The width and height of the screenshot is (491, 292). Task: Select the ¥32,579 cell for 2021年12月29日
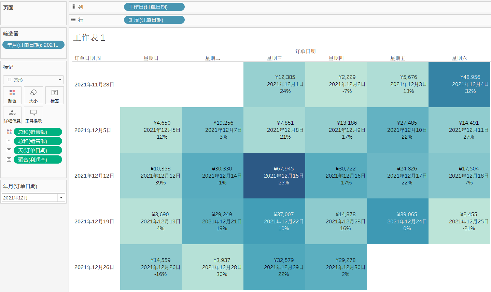(x=274, y=267)
